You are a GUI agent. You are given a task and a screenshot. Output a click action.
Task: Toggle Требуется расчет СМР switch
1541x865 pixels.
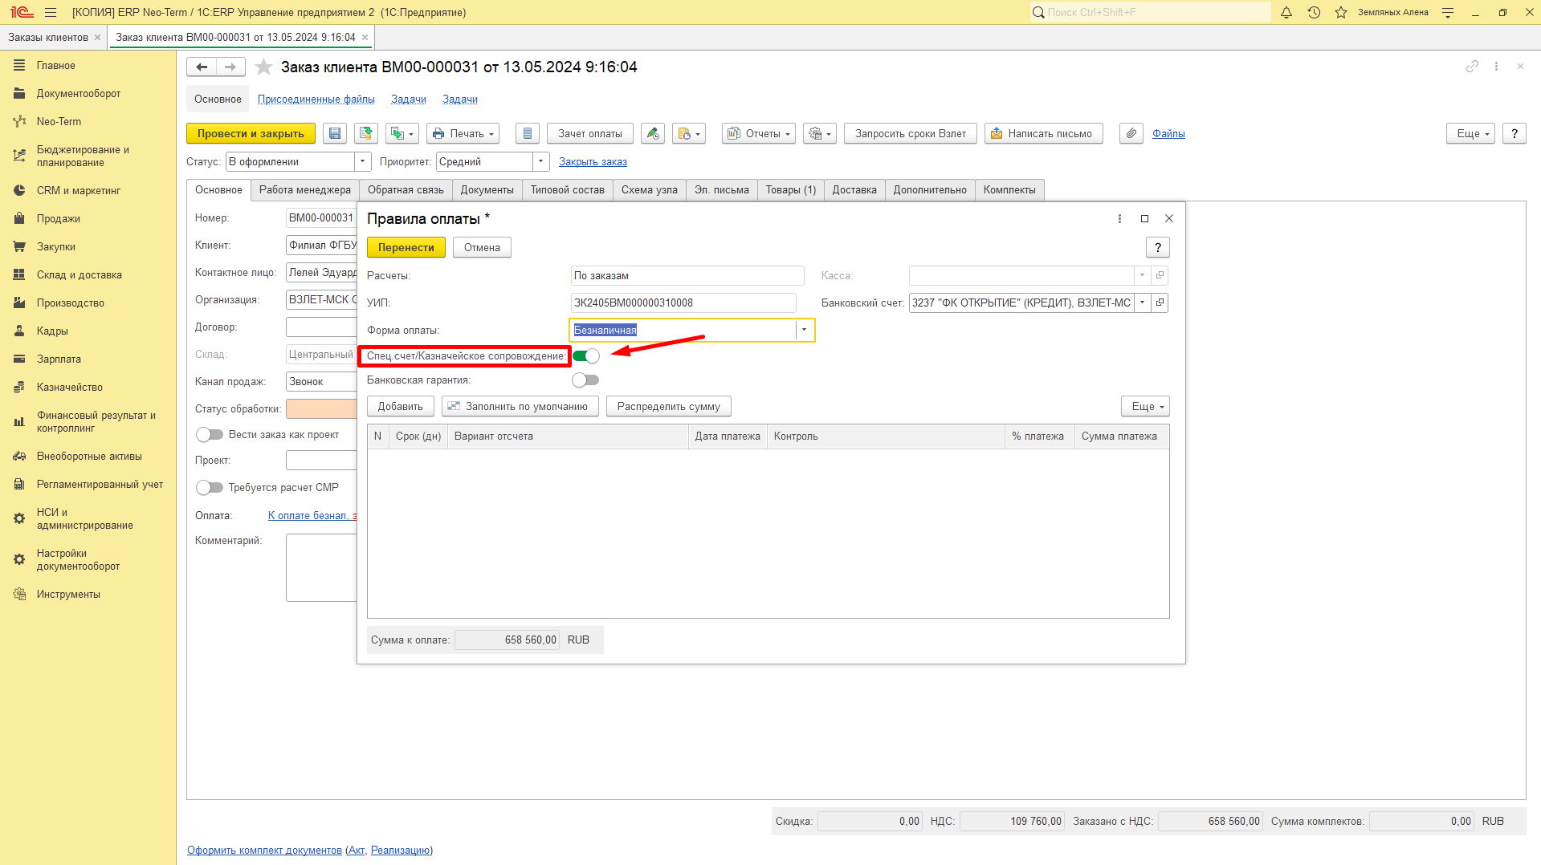pyautogui.click(x=210, y=487)
